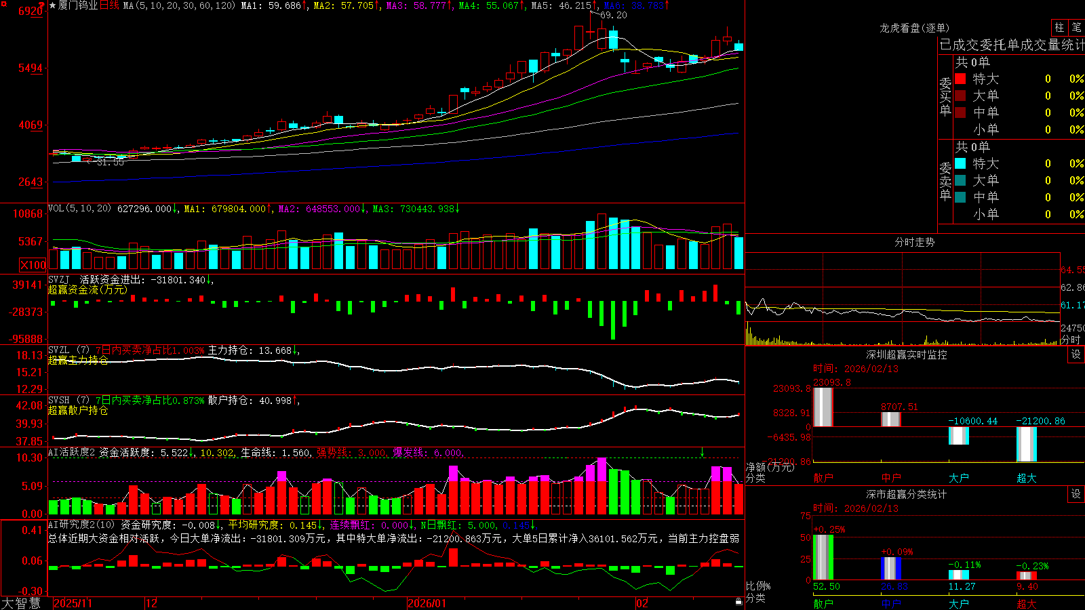Viewport: 1085px width, 610px height.
Task: Click teal swatch for 委卖单 中单
Action: point(960,197)
